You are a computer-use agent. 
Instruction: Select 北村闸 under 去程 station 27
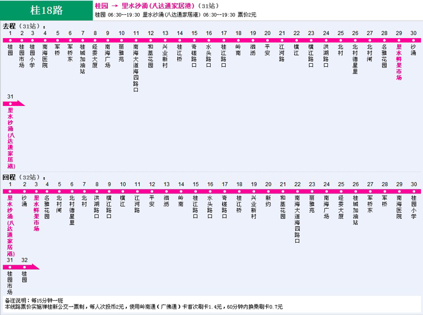click(370, 53)
